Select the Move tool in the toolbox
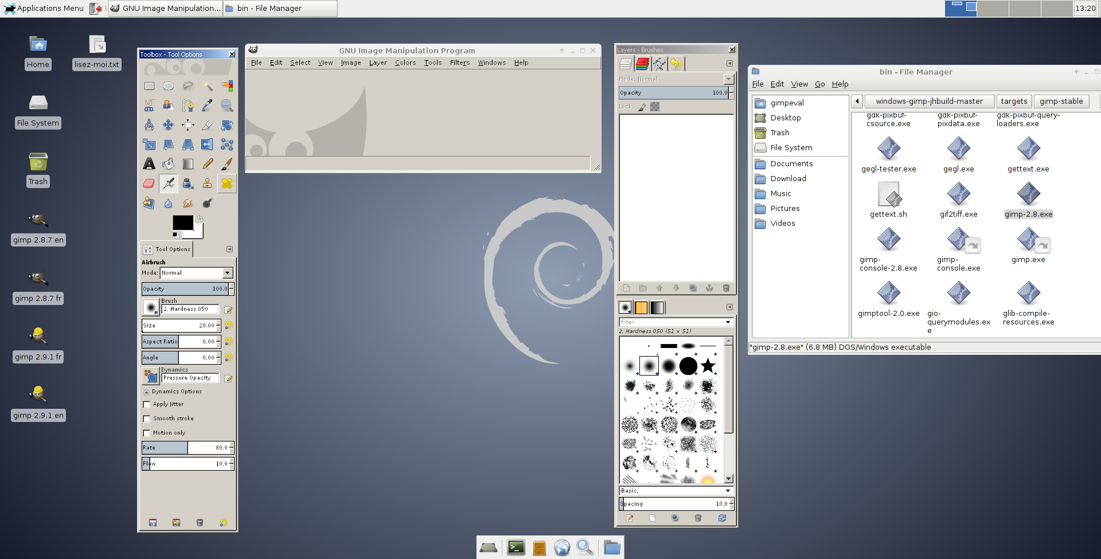The width and height of the screenshot is (1101, 559). (x=169, y=125)
